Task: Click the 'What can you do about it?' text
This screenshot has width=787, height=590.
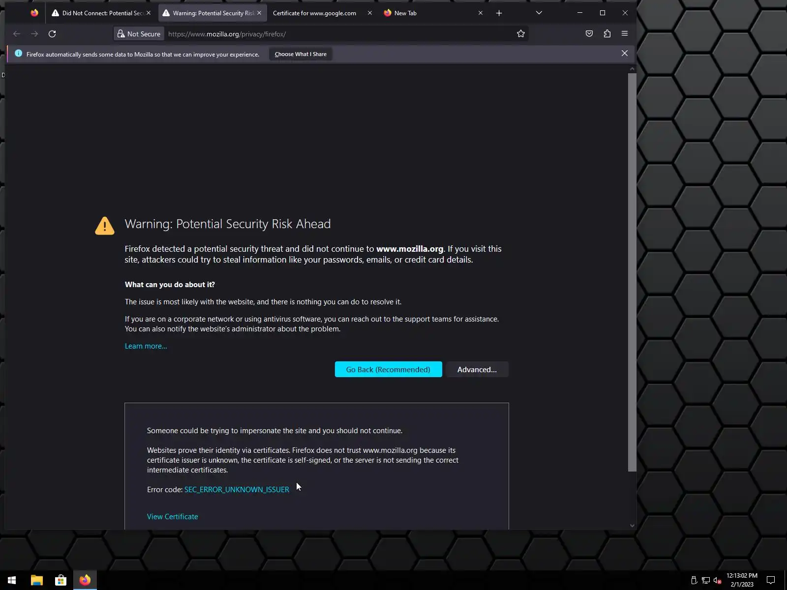Action: point(170,285)
